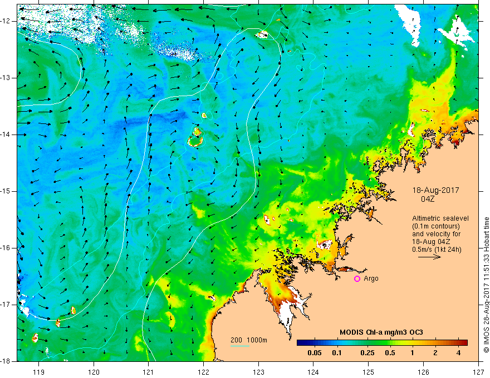Click the '04Z' time label under the date
The width and height of the screenshot is (490, 378).
pos(428,199)
